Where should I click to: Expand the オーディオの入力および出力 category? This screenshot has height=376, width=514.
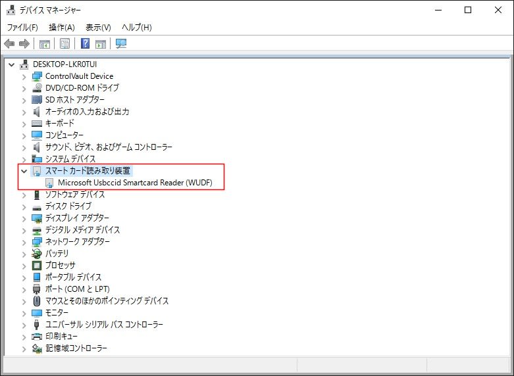(24, 112)
